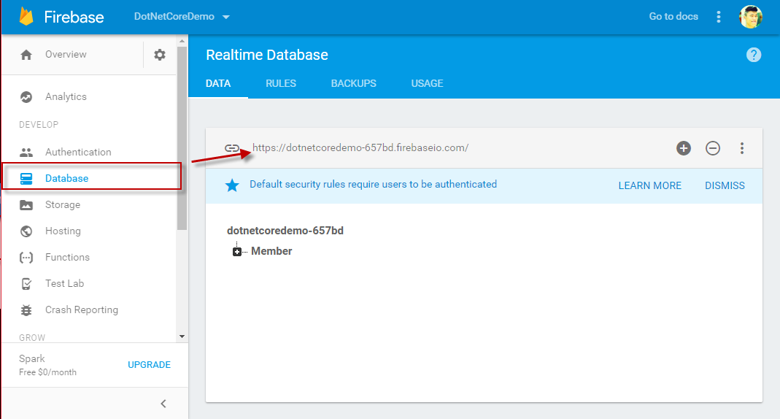Click the UPGRADE plan button
This screenshot has width=780, height=419.
[x=149, y=365]
